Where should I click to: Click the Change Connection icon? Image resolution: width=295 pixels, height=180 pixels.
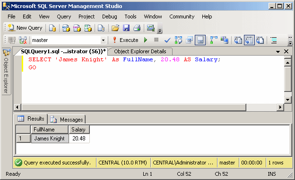[x=23, y=40]
